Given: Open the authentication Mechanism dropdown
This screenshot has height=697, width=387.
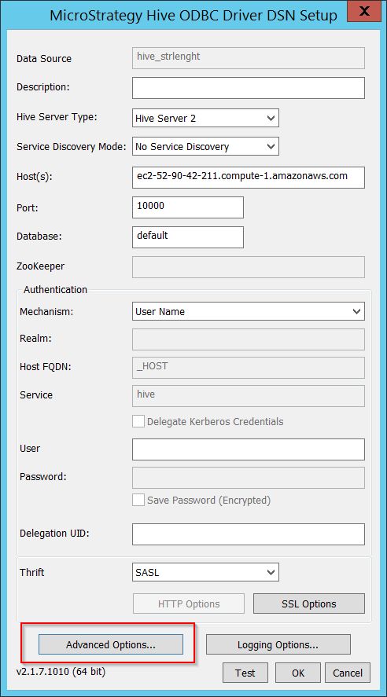Looking at the screenshot, I should (249, 311).
